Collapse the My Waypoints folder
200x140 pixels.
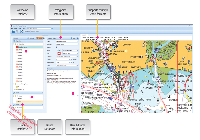(x=14, y=44)
